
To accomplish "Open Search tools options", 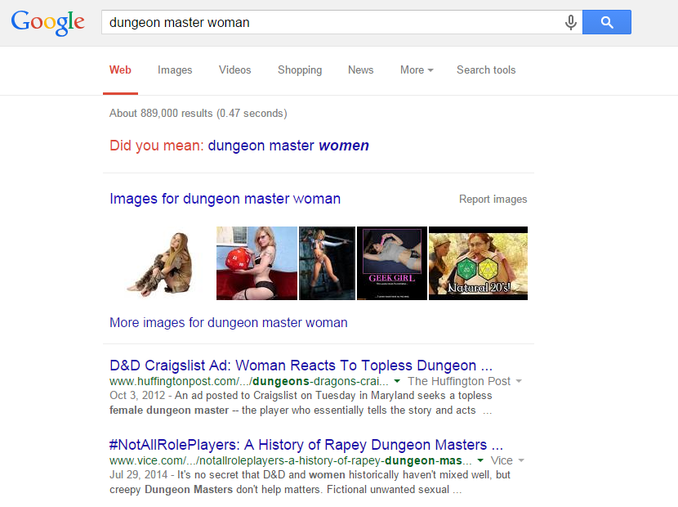I will pyautogui.click(x=486, y=70).
